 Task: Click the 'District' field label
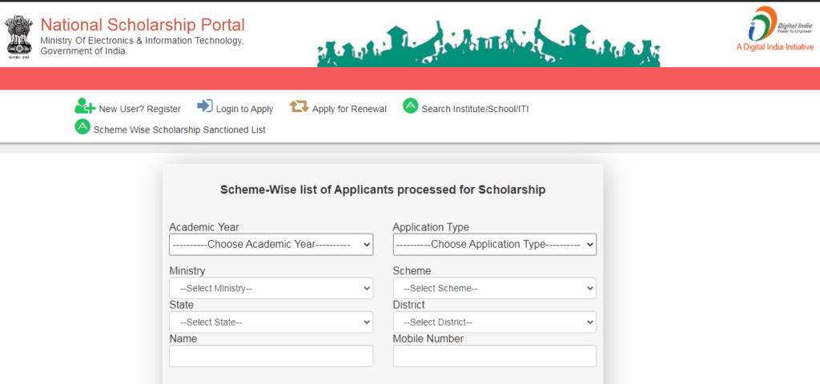[x=409, y=305]
